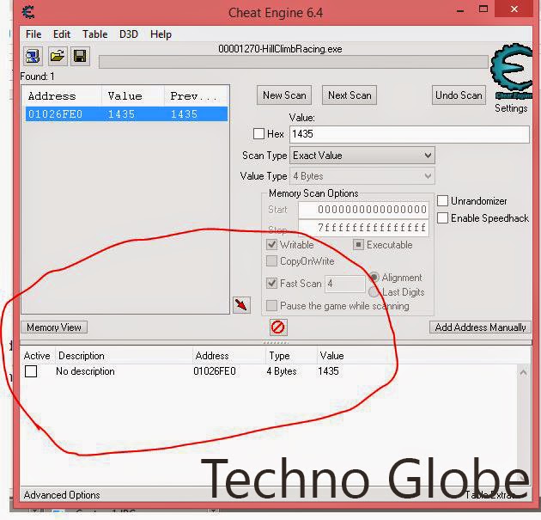The image size is (541, 520).
Task: Check Pause the game while scanning
Action: (272, 306)
